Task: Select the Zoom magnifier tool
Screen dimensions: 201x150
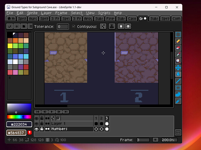Action: pos(178,61)
